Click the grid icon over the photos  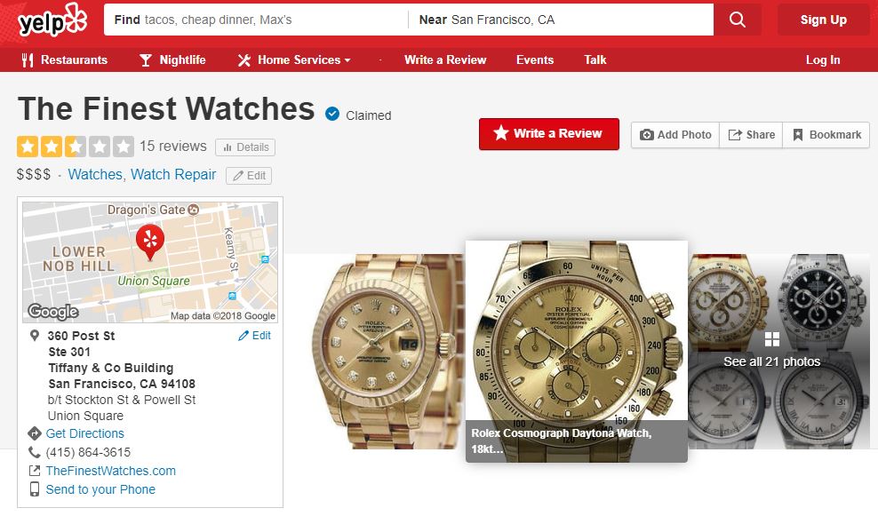coord(772,339)
